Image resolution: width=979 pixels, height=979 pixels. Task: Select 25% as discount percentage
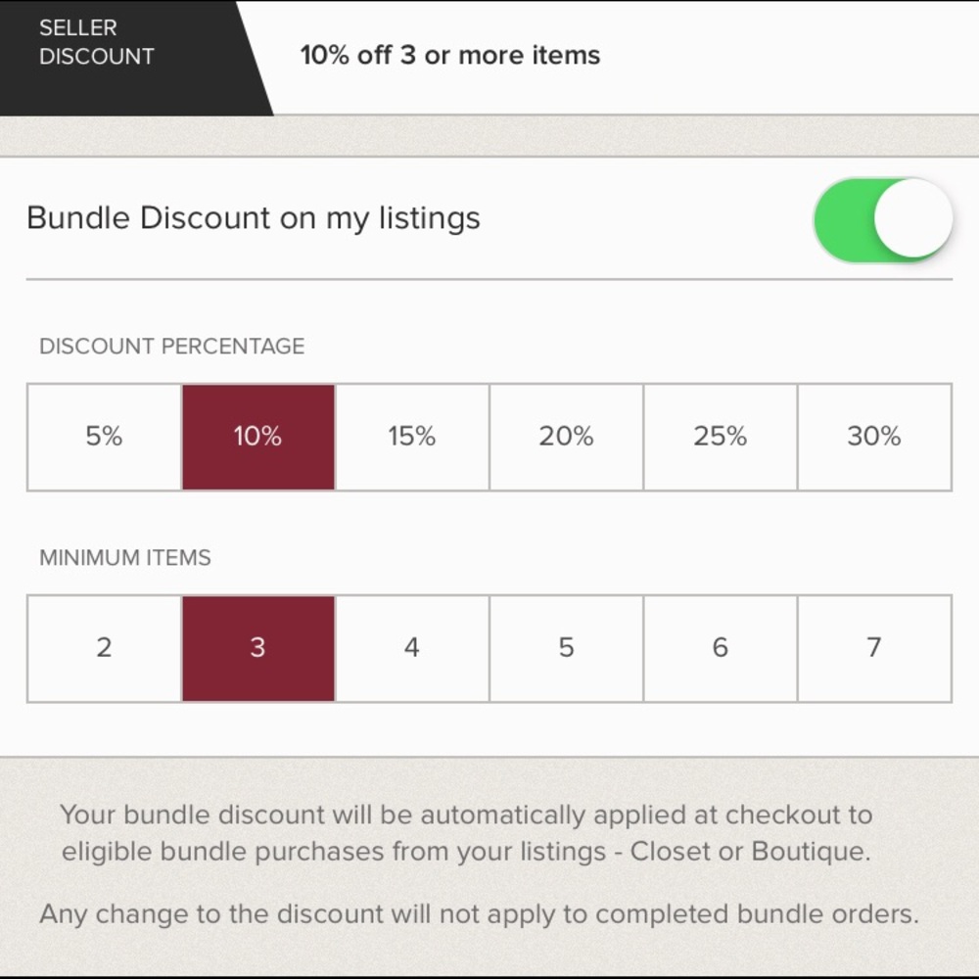coord(721,437)
